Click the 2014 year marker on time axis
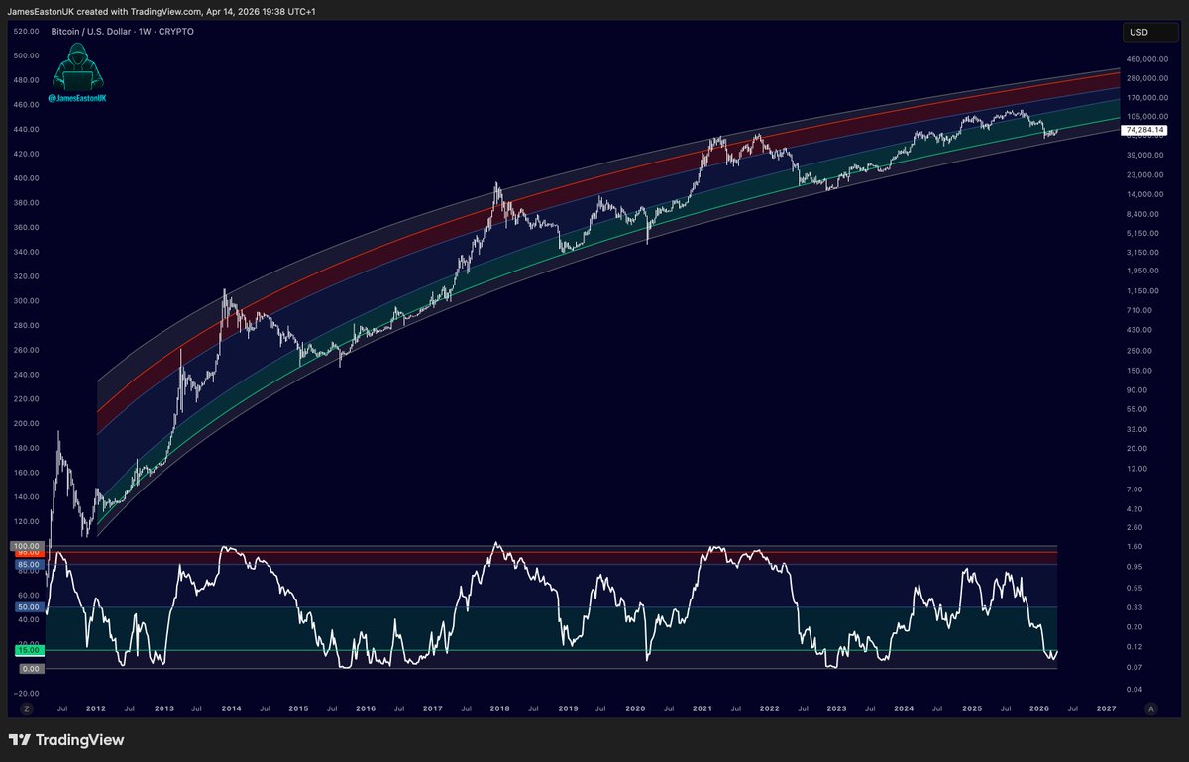Screen dimensions: 1189x762 coord(231,709)
